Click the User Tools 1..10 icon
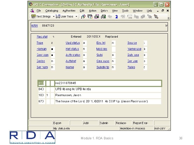This screenshot has height=145, width=194. [58, 16]
